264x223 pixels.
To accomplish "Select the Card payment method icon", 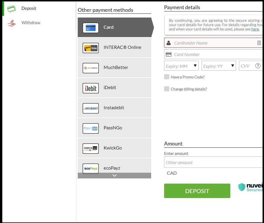I will click(x=90, y=28).
